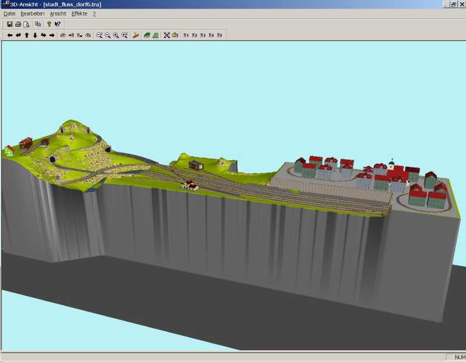Click the yellow question mark help icon
Screen dimensions: 466x362
[x=49, y=24]
